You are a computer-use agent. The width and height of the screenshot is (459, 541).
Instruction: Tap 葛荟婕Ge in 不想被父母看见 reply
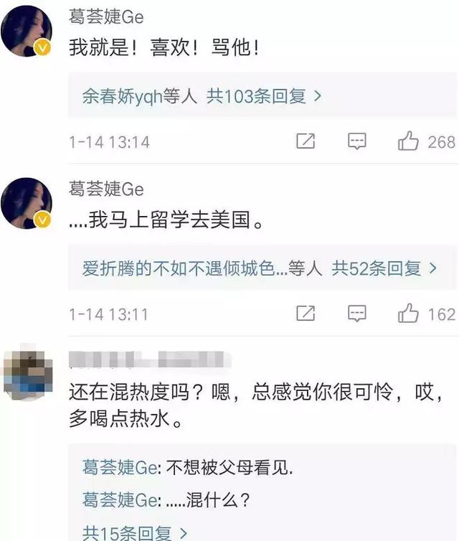tap(120, 468)
